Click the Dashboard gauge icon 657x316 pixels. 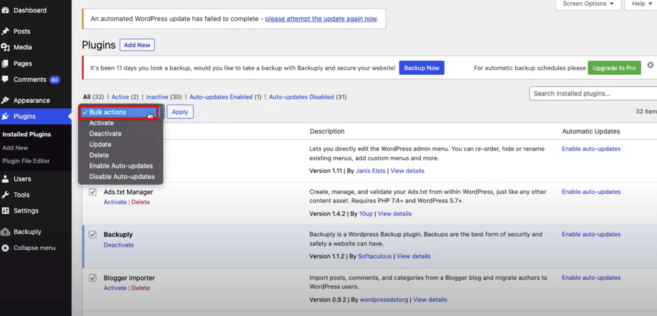(5, 10)
